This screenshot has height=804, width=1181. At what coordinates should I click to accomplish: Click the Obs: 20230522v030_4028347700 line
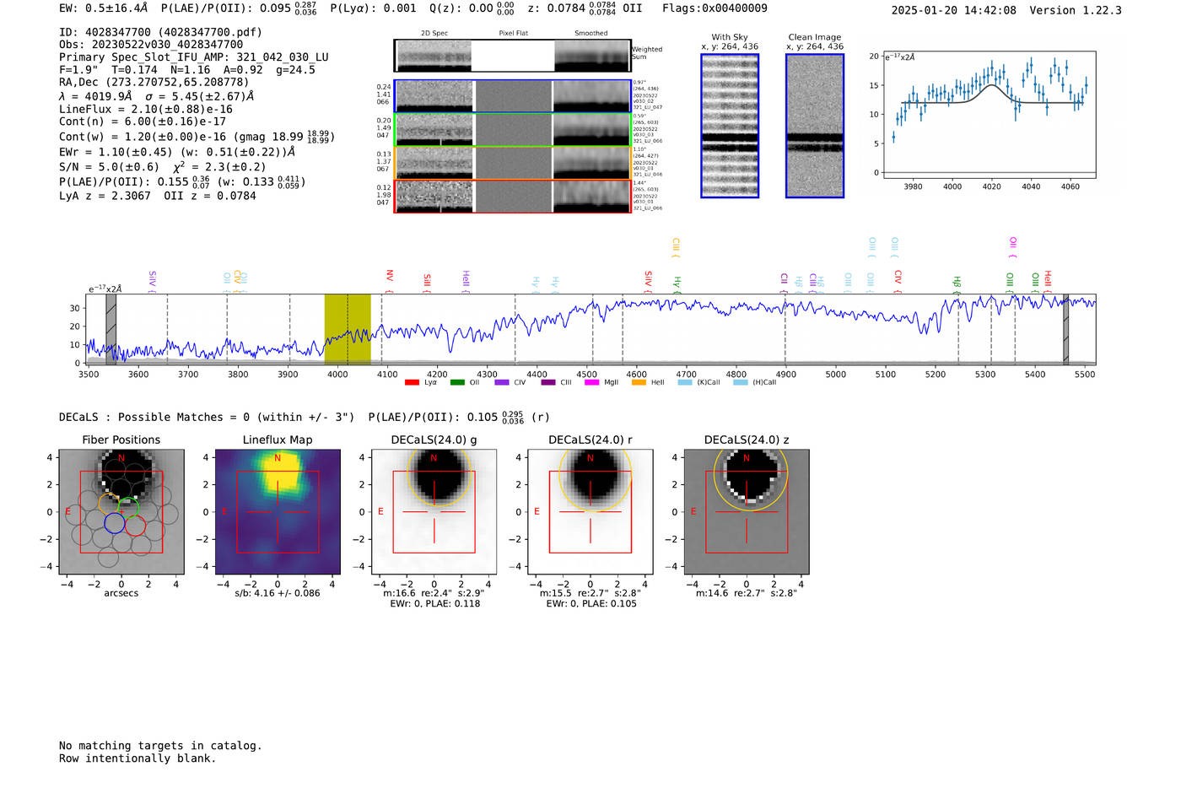[x=151, y=45]
